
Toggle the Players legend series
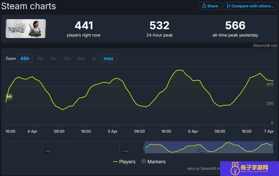pyautogui.click(x=124, y=162)
